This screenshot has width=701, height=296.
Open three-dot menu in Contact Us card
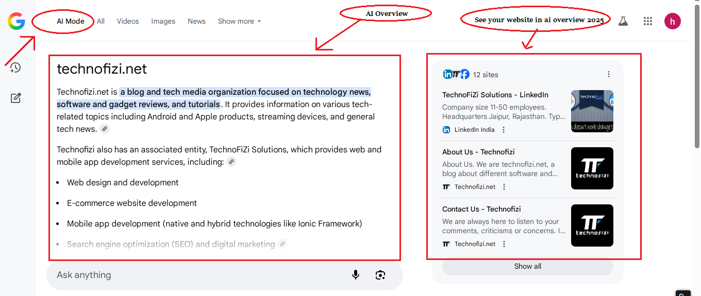click(x=504, y=244)
